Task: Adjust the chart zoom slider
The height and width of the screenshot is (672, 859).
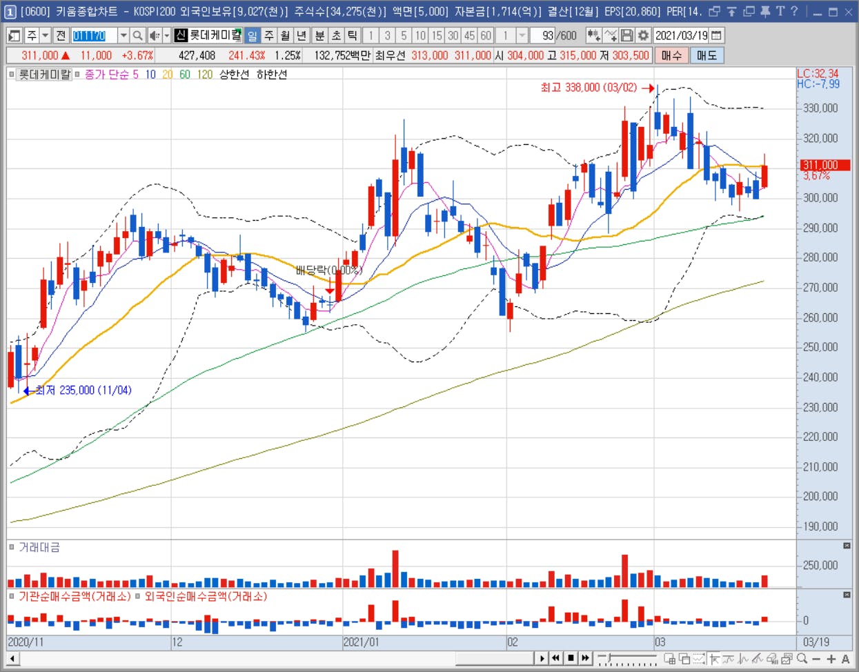Action: coord(627,659)
